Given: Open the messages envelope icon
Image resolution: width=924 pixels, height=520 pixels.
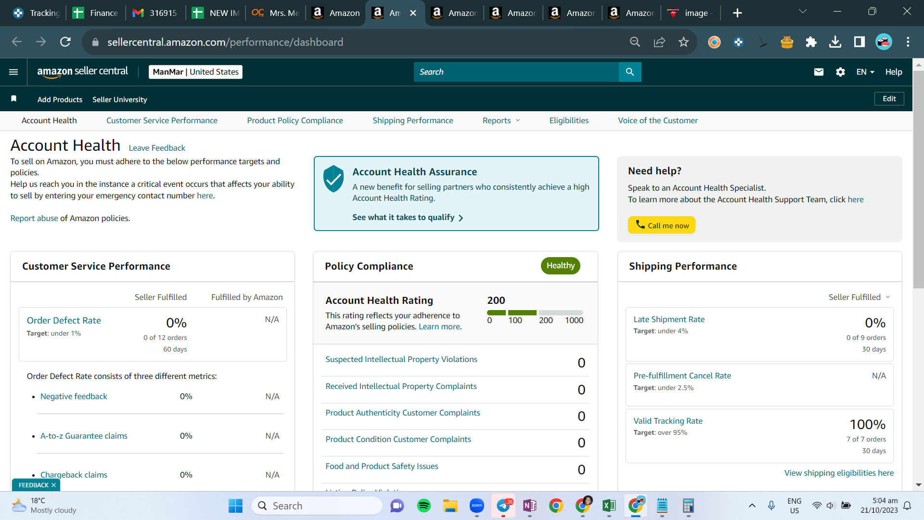Looking at the screenshot, I should pyautogui.click(x=819, y=72).
